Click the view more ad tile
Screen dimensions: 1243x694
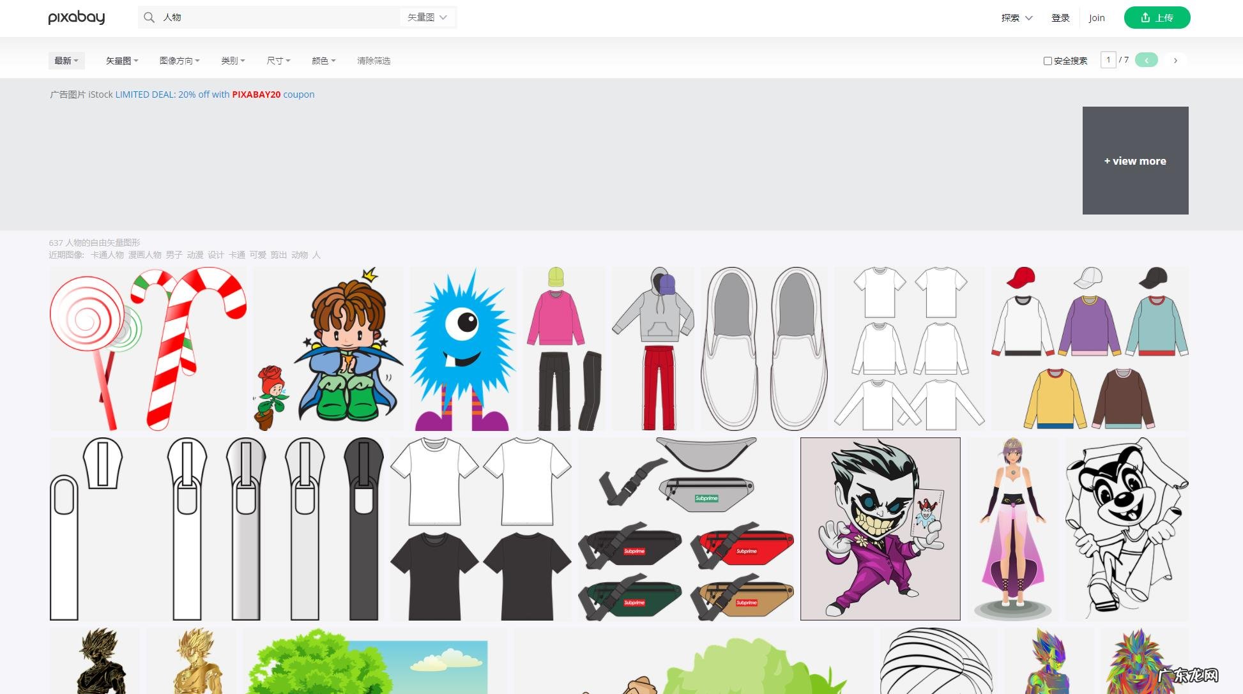pos(1135,161)
